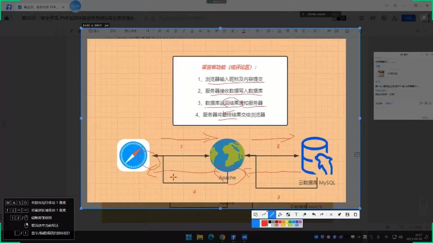433x243 pixels.
Task: Increase font size in the document toolbar
Action: (x=159, y=31)
